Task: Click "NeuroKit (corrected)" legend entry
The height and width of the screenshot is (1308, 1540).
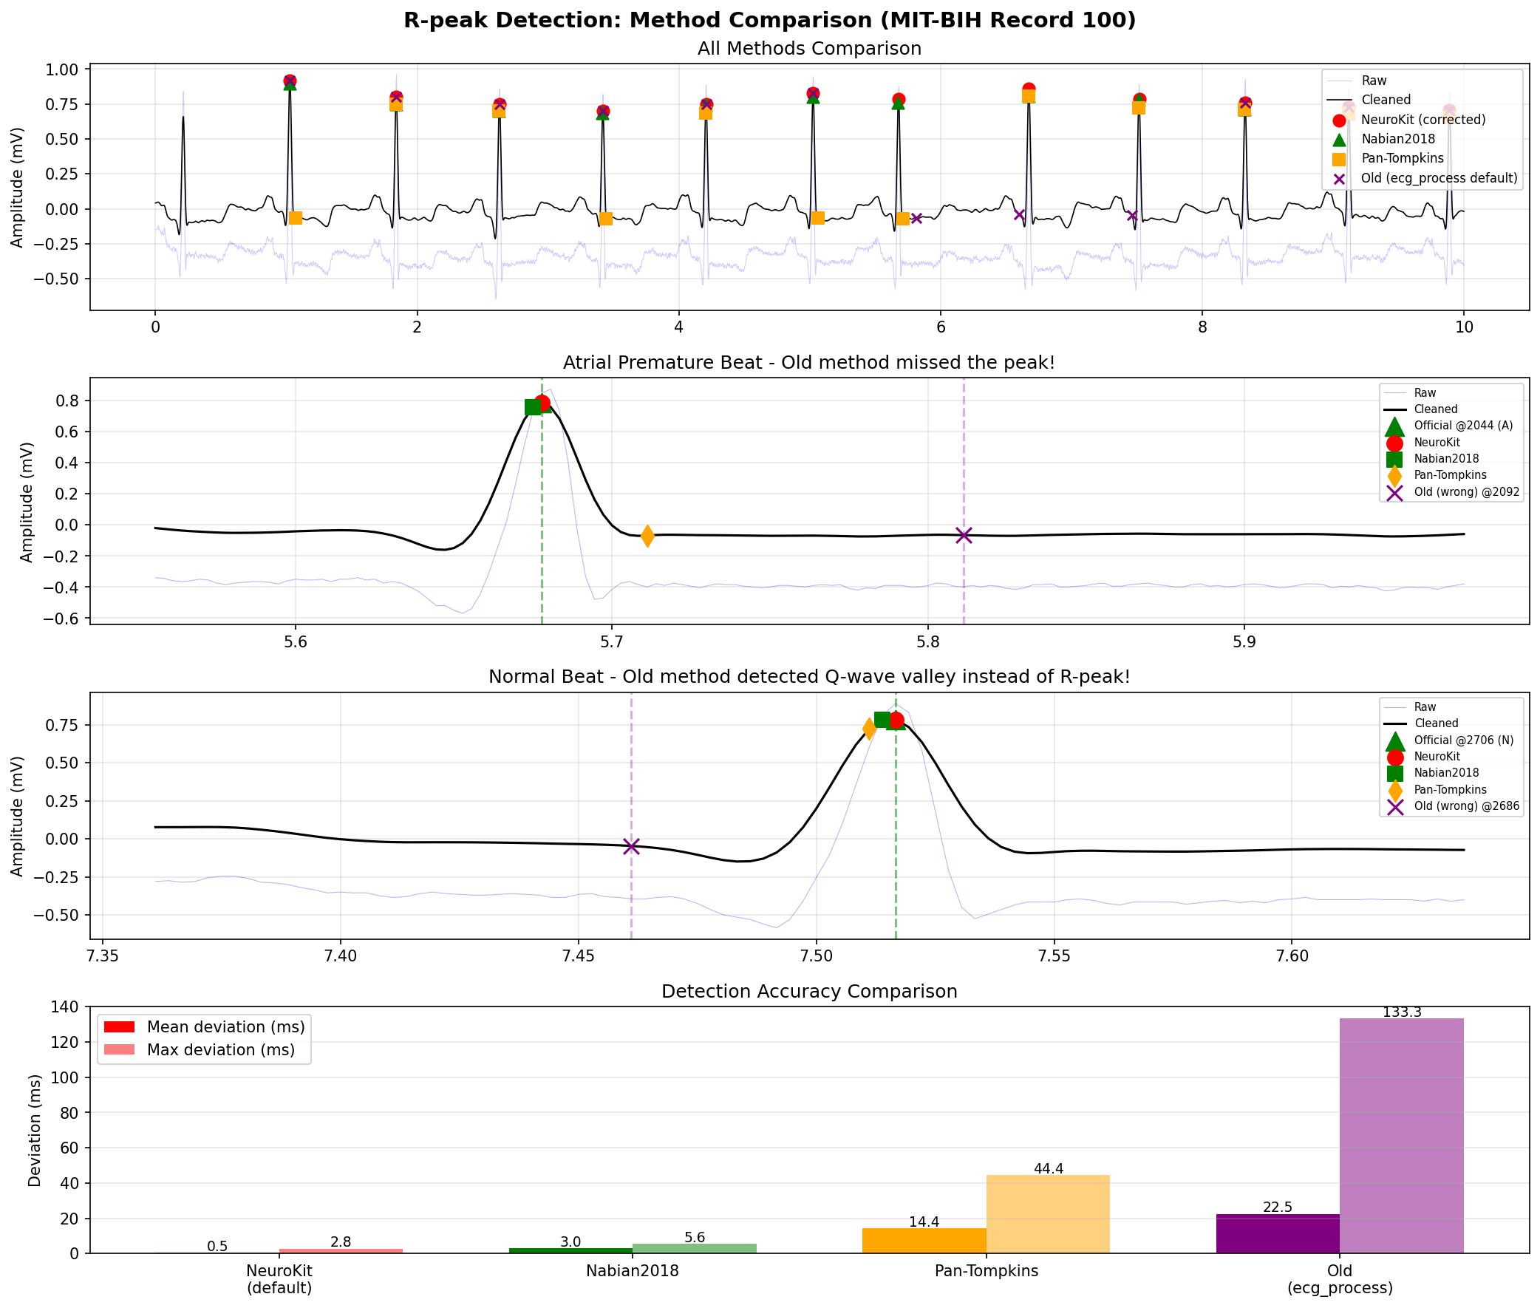Action: click(1423, 120)
